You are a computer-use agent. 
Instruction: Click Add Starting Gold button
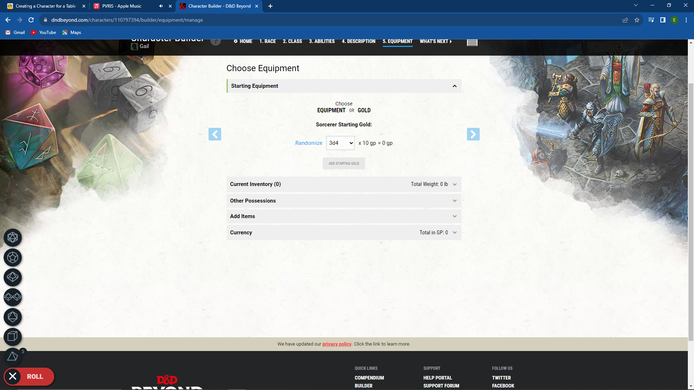pos(344,164)
